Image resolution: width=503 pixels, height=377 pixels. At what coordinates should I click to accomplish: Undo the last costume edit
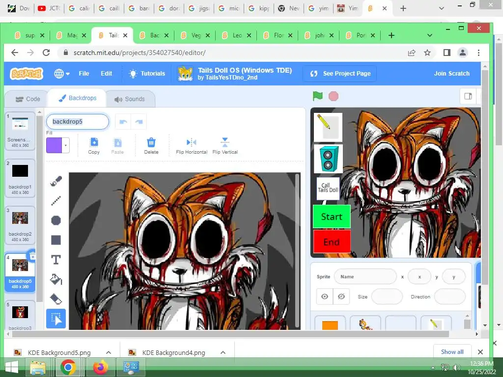point(123,122)
